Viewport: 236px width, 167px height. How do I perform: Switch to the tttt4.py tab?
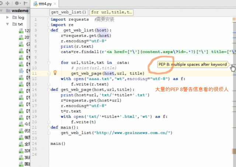45,4
